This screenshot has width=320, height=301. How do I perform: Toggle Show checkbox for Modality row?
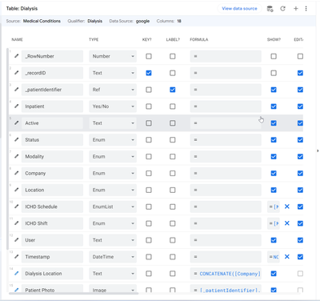[274, 157]
